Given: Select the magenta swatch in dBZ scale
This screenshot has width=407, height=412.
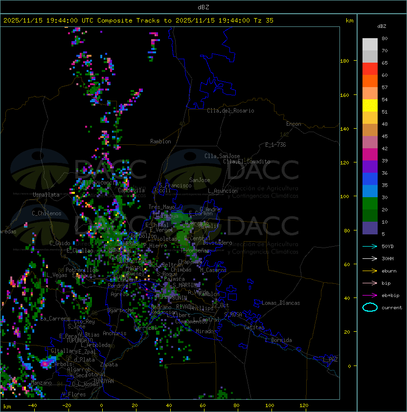Looking at the screenshot, I should pos(370,155).
